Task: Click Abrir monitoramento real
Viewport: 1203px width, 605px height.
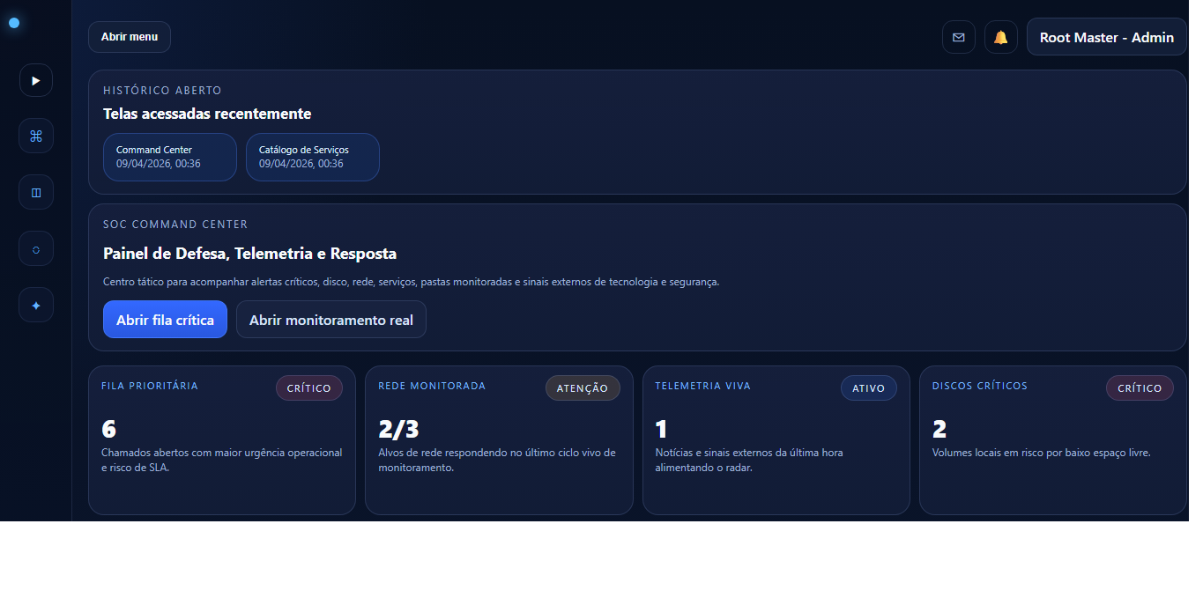Action: 330,319
